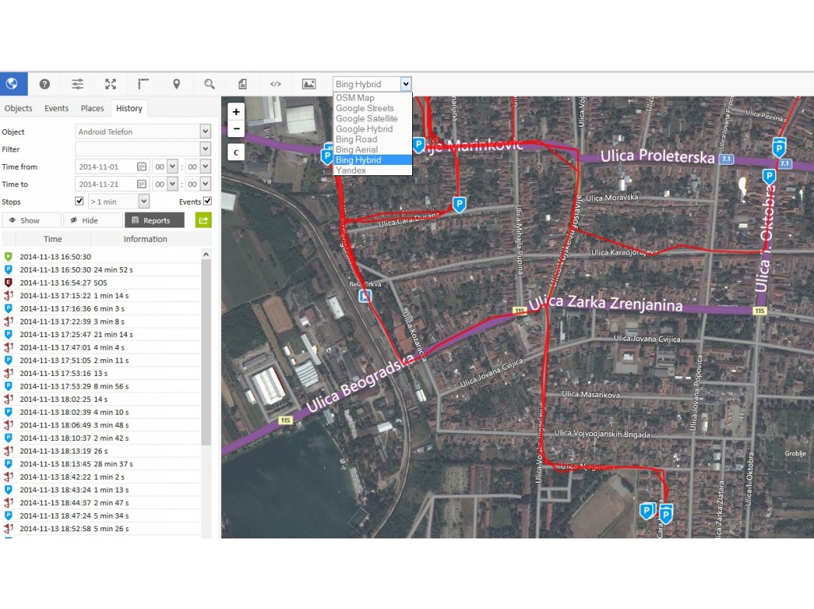Click the fit-to-screen arrows icon
814x609 pixels.
coord(111,83)
